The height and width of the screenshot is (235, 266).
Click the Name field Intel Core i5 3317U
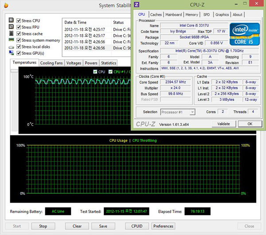click(194, 25)
